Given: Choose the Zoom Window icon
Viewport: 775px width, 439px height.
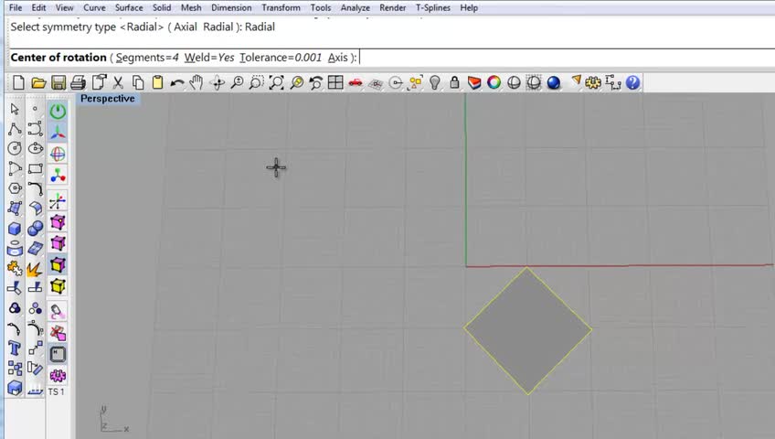Looking at the screenshot, I should 256,82.
